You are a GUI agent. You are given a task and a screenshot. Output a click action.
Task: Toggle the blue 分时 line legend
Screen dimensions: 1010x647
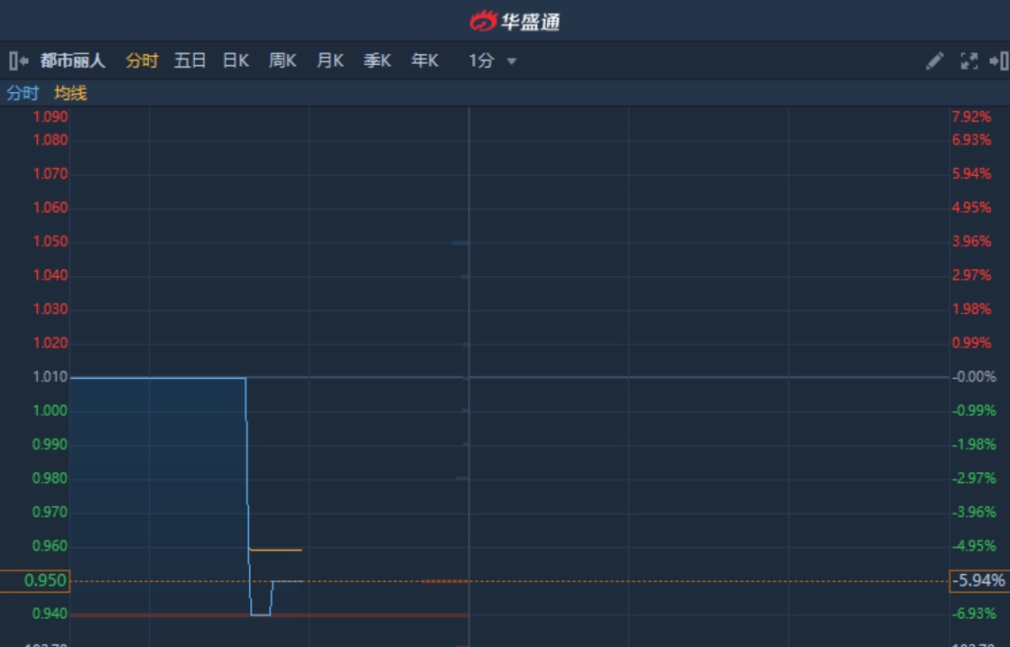point(23,93)
